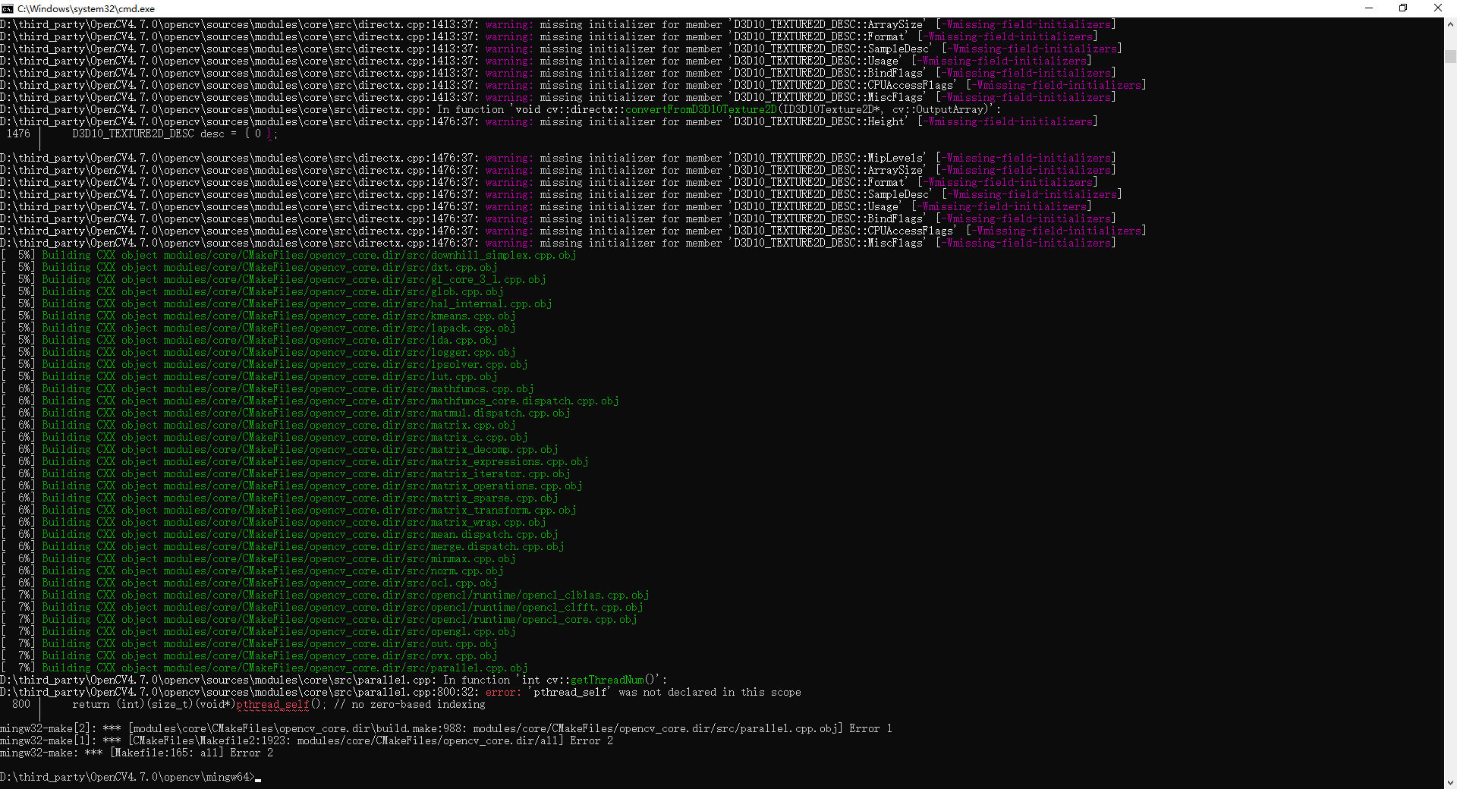Click the build line for lda.cpp.obj
This screenshot has width=1457, height=789.
tap(249, 340)
